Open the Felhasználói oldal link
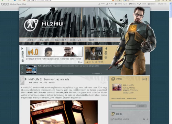 click(x=118, y=99)
